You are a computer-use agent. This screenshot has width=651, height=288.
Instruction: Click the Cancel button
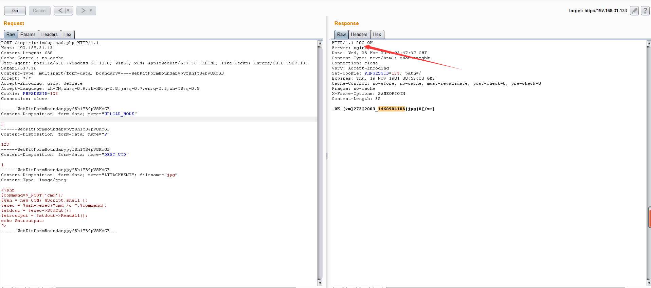click(40, 11)
